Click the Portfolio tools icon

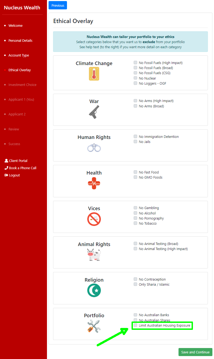(x=93, y=326)
